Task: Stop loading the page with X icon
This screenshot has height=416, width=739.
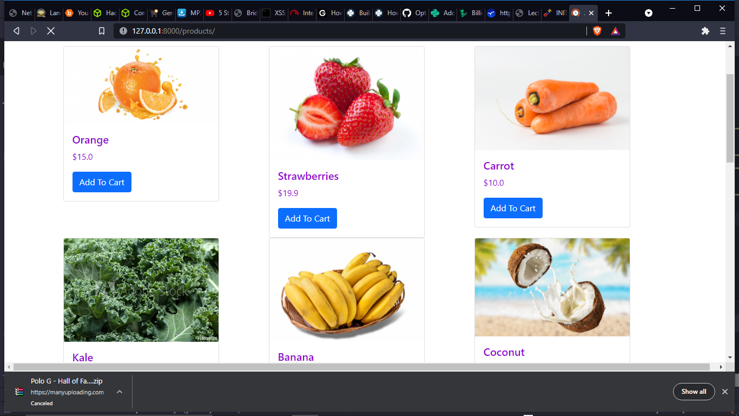Action: tap(51, 31)
